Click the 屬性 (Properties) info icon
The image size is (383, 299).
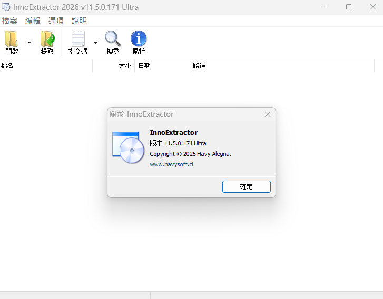coord(139,39)
